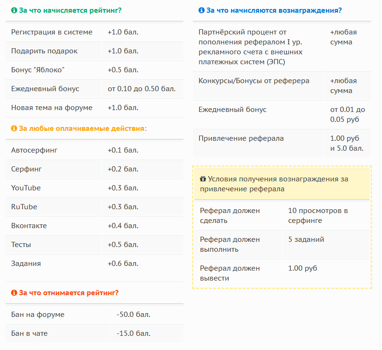Select the "За любые оплачиваемые действия" heading
Viewport: 382px width, 350px height.
(x=83, y=128)
